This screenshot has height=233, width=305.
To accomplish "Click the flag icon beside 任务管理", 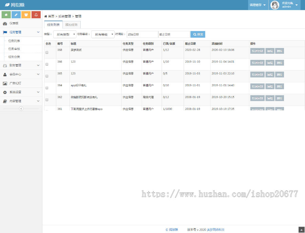I will (5, 32).
